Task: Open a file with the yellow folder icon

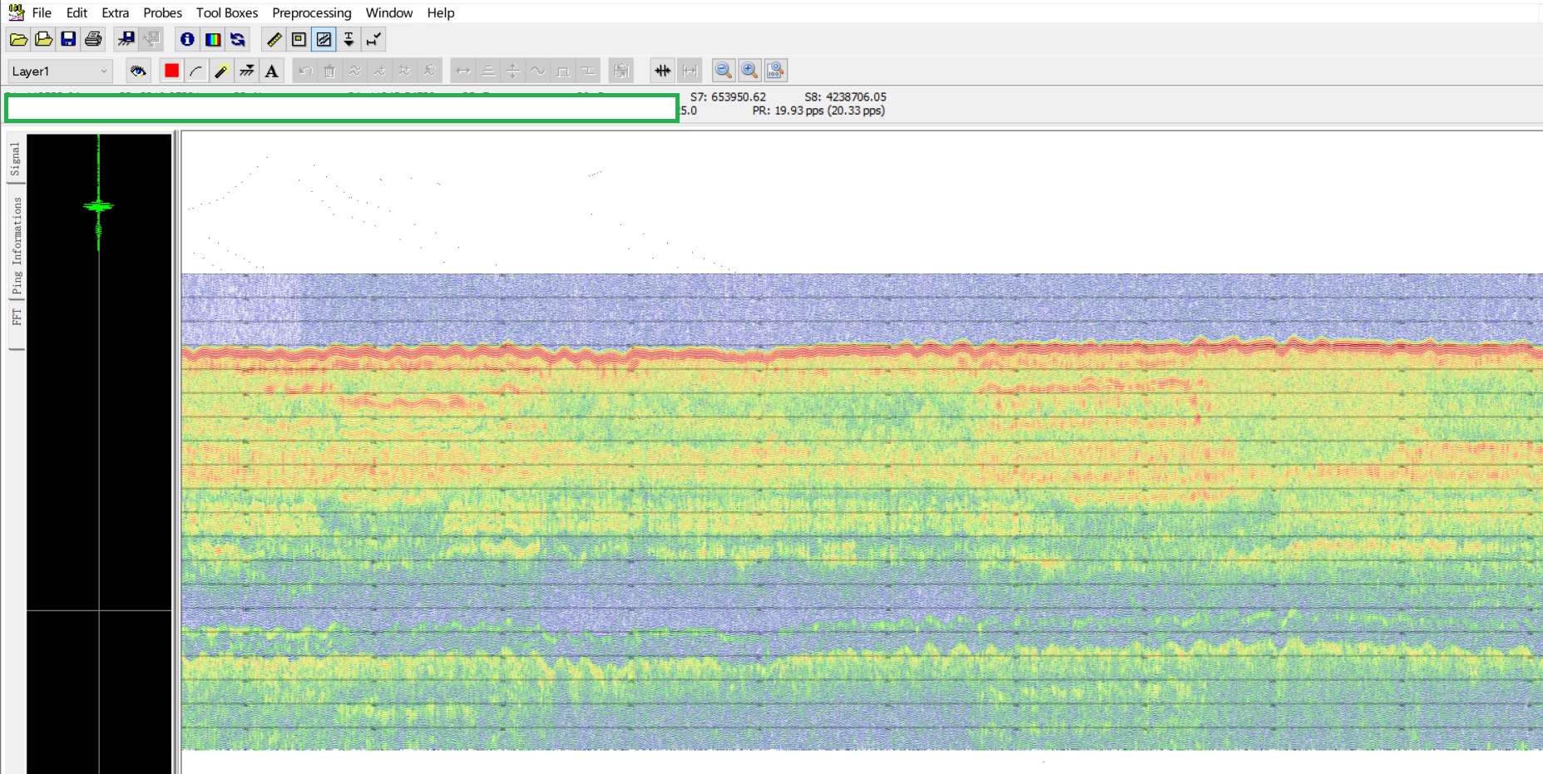Action: pyautogui.click(x=18, y=39)
